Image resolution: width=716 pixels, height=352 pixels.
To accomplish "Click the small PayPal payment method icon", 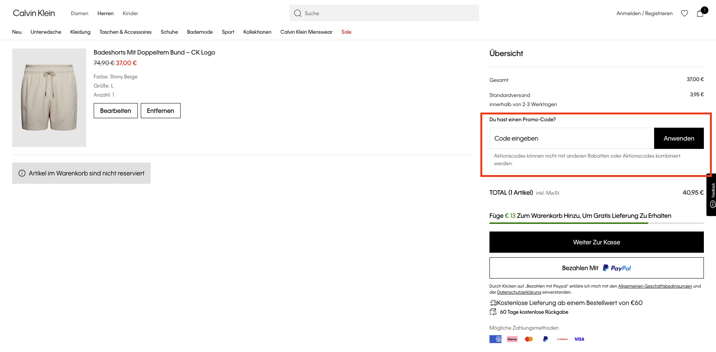I will pos(545,339).
